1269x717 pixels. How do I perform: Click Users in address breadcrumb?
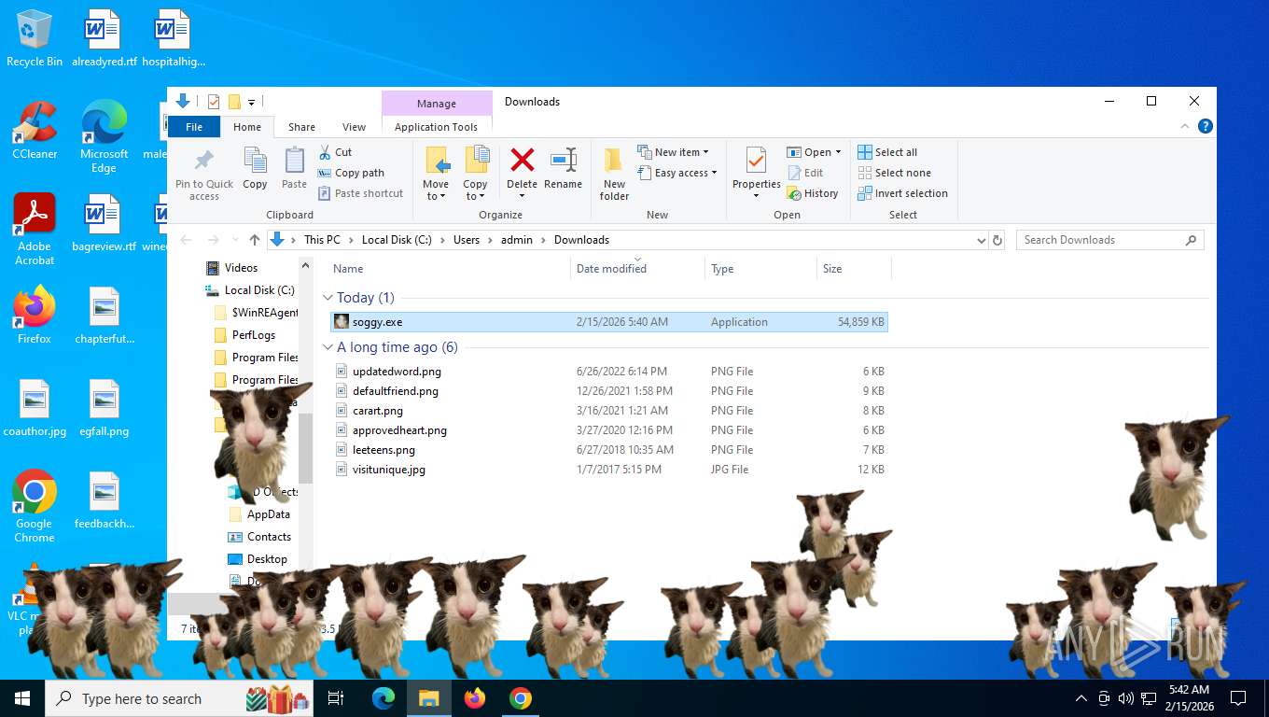pos(467,240)
